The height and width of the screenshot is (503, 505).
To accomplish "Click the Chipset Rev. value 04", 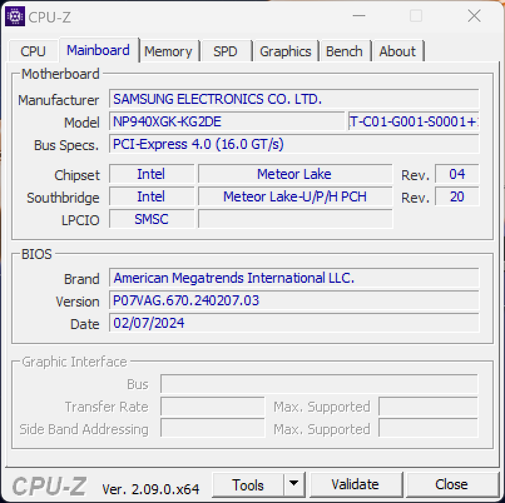I will (x=457, y=175).
